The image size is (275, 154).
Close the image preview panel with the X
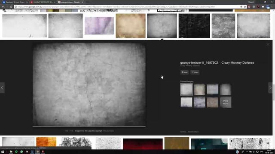[x=268, y=44]
